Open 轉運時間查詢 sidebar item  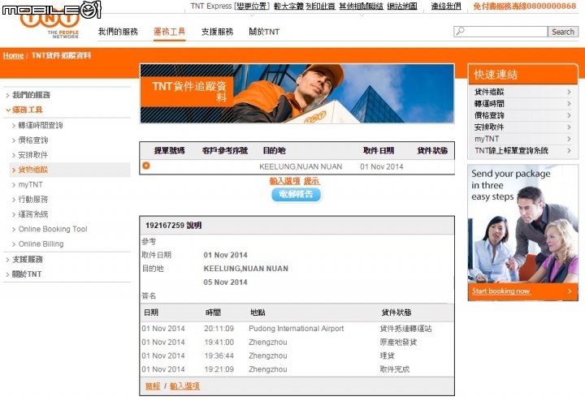pos(41,125)
